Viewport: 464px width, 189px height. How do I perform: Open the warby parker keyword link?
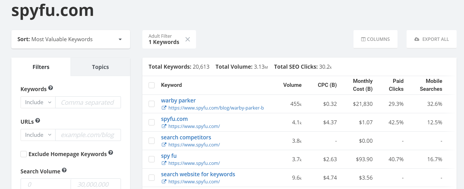(x=178, y=100)
